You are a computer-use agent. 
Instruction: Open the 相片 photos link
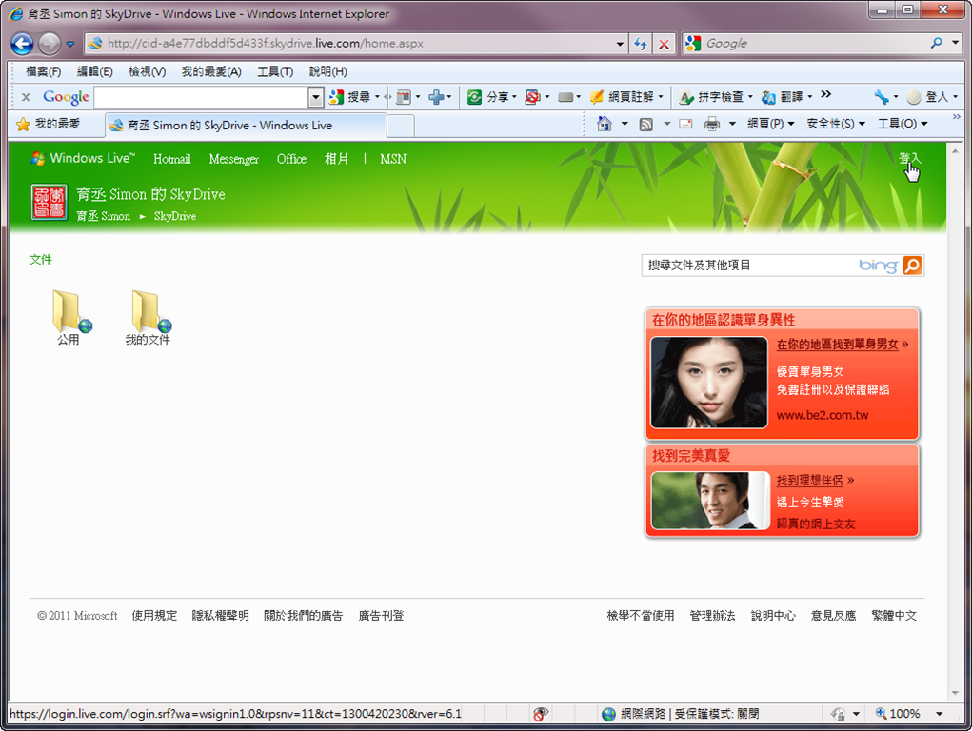coord(337,159)
